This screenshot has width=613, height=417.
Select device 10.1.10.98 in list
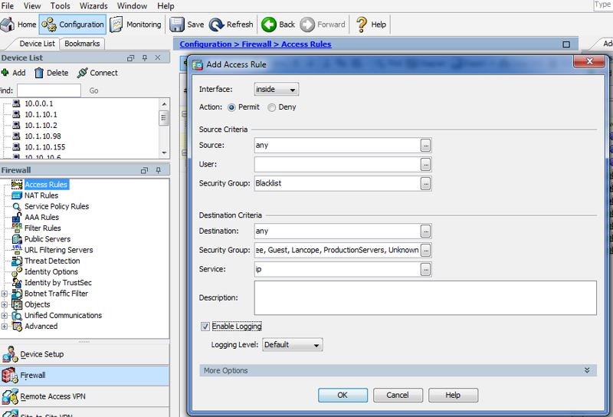[x=43, y=136]
